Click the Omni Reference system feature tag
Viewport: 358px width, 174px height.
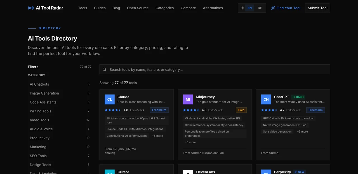[x=214, y=125]
